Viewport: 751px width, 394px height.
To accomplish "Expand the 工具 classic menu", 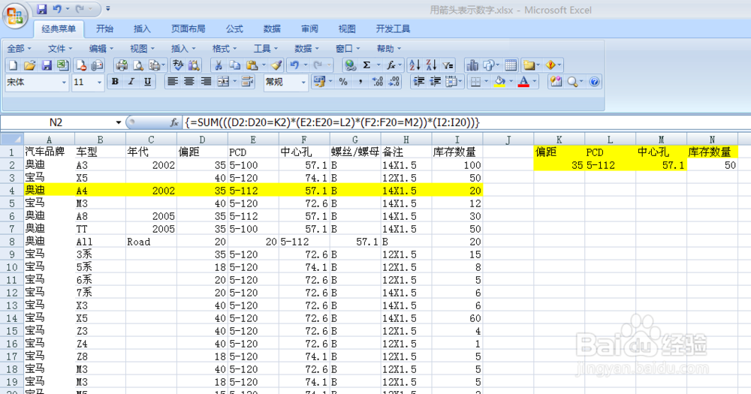I will click(x=266, y=48).
